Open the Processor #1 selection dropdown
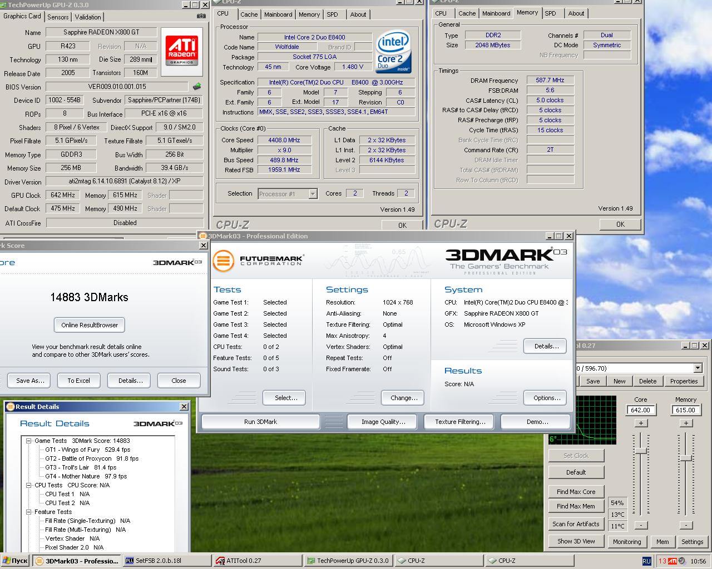 tap(313, 194)
